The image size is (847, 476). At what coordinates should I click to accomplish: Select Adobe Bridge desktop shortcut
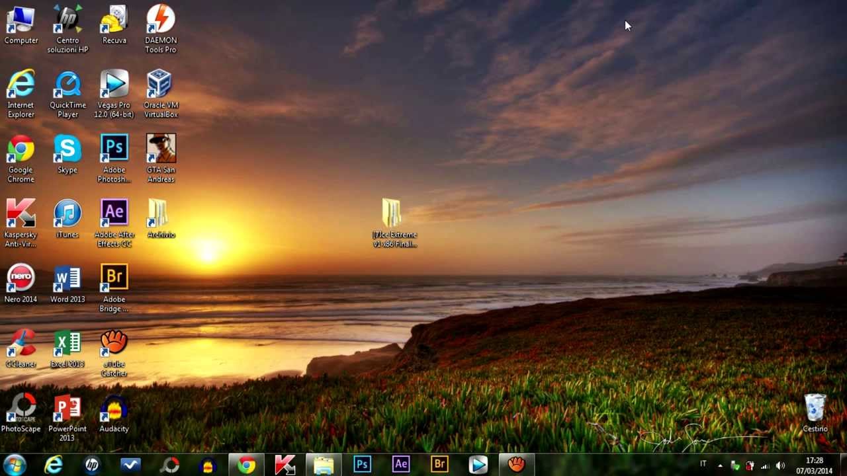pyautogui.click(x=114, y=289)
